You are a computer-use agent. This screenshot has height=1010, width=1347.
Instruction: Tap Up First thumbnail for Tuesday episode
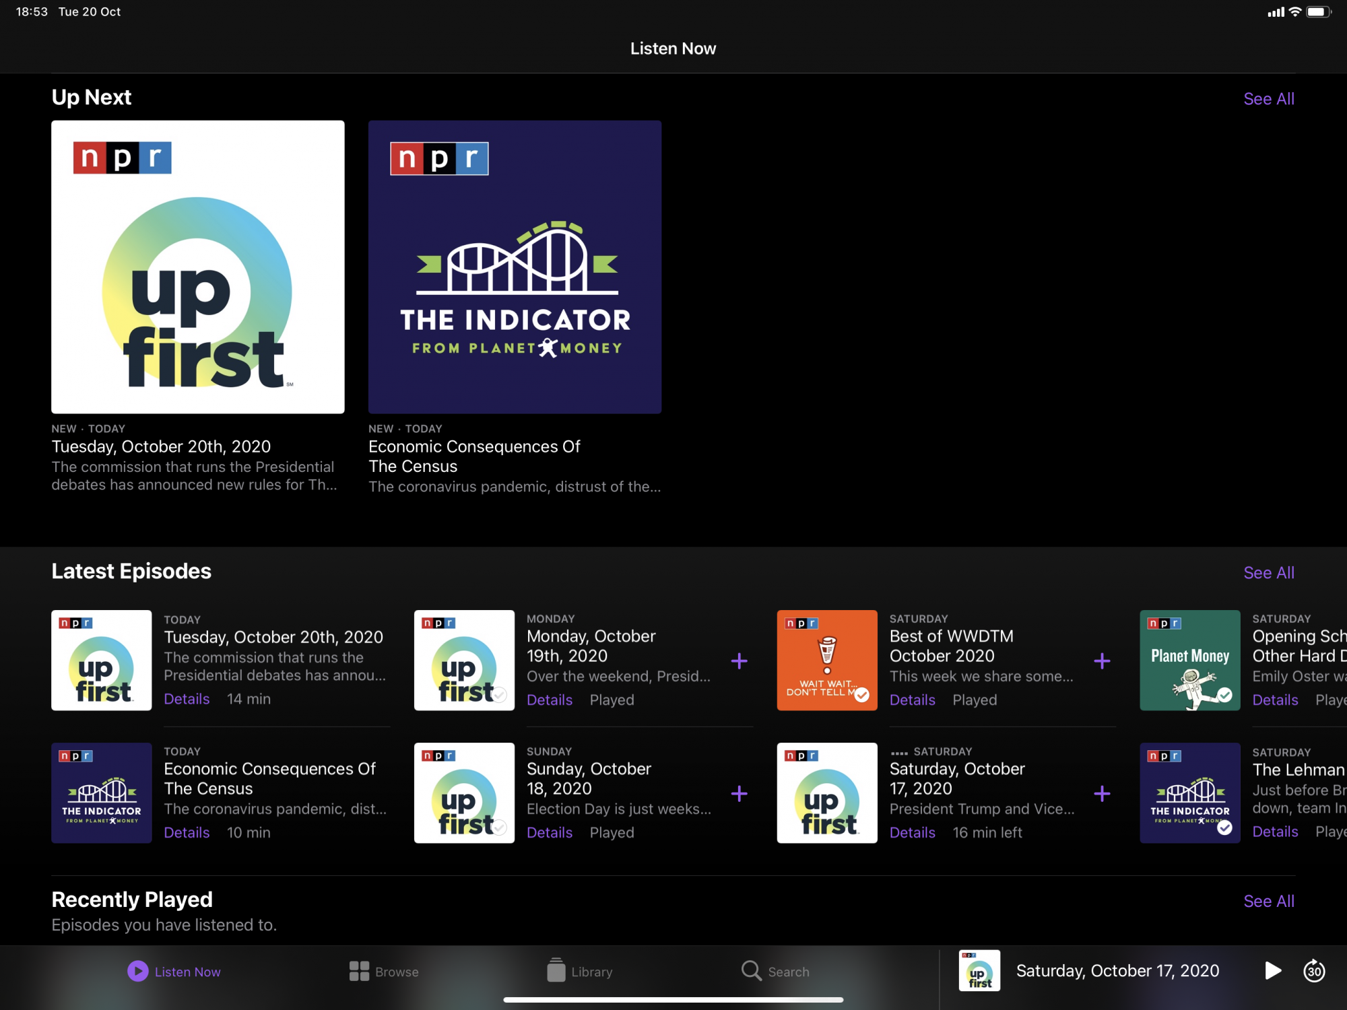point(102,660)
